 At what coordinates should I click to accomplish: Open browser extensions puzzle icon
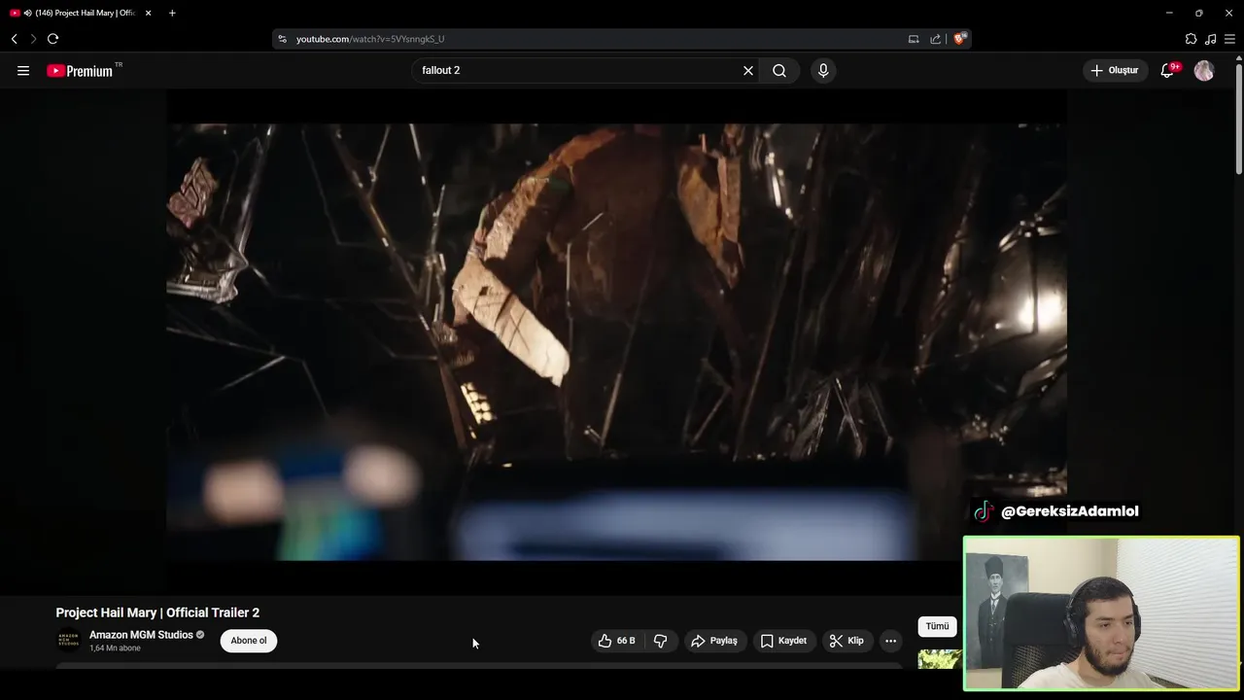[1191, 39]
